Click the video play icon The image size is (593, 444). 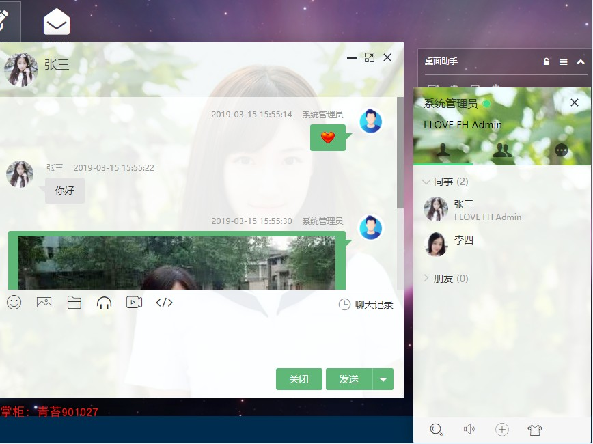135,302
